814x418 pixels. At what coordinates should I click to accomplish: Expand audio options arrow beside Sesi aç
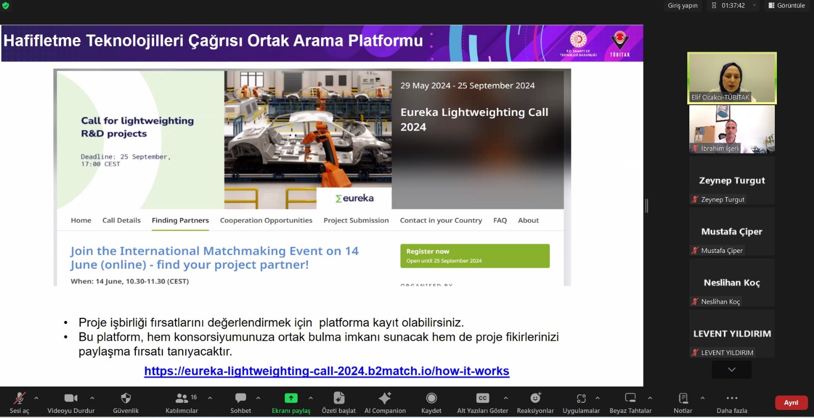pyautogui.click(x=36, y=398)
